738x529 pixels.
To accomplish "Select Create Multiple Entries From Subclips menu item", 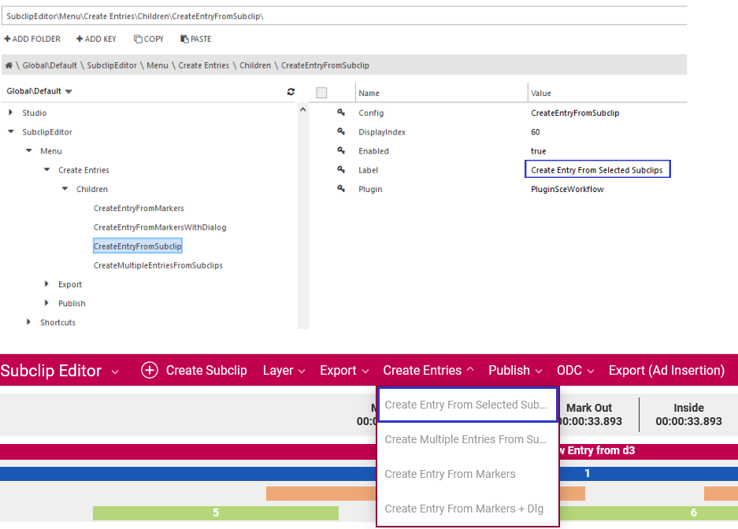I will tap(465, 439).
